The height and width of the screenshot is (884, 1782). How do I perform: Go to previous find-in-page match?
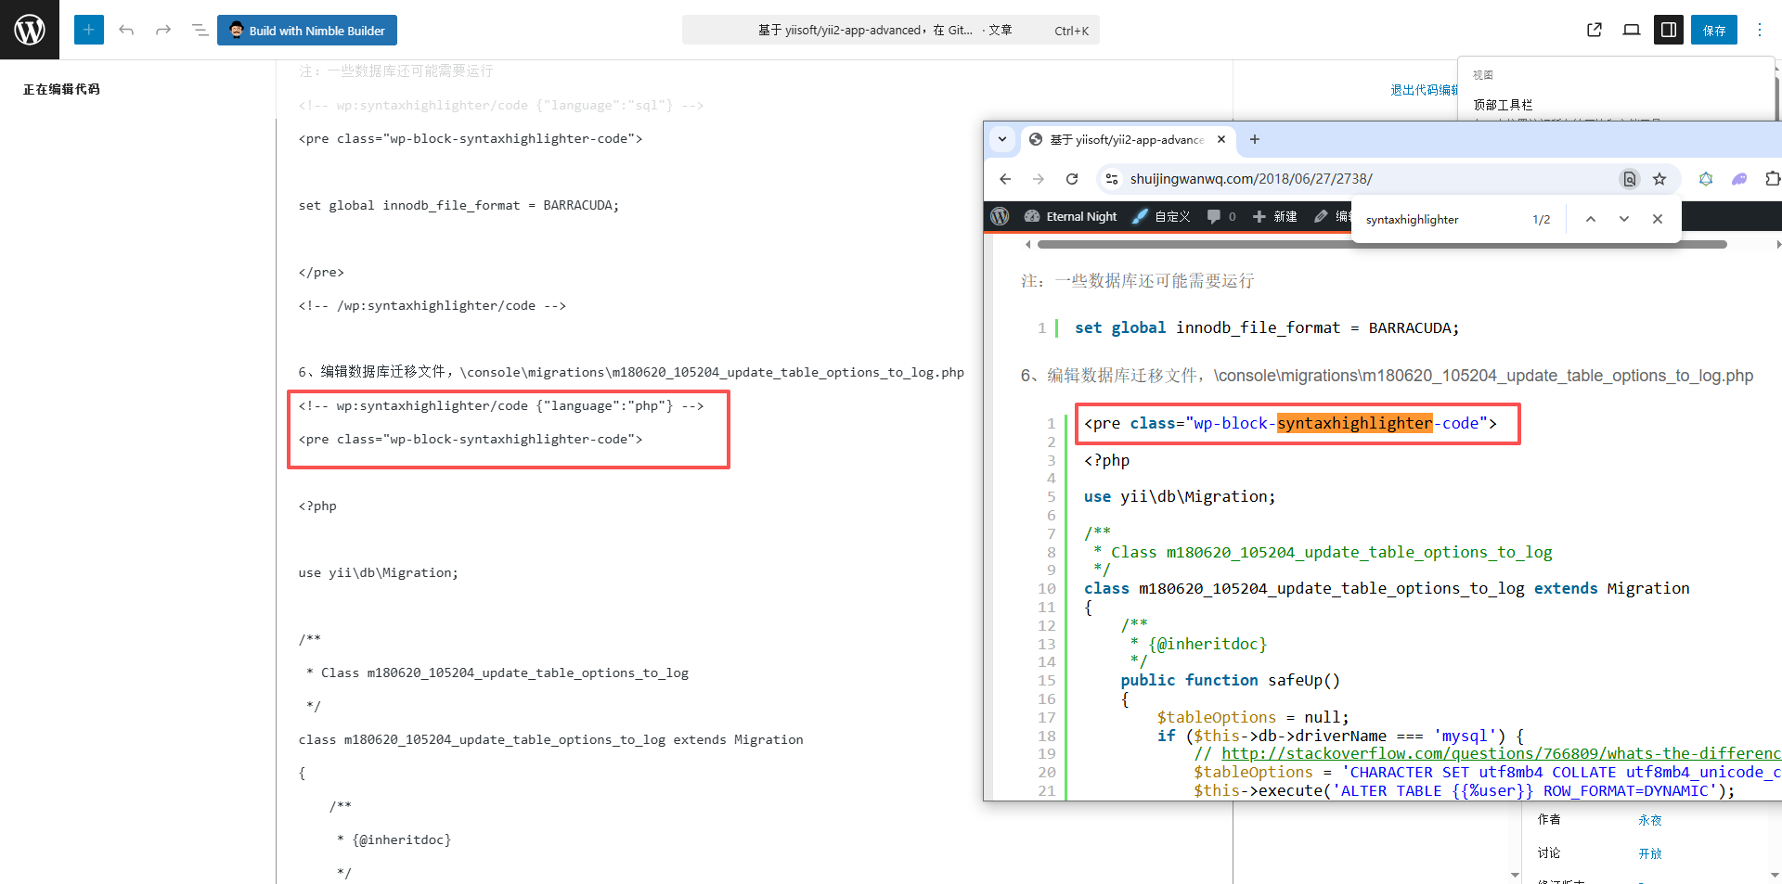pos(1591,219)
